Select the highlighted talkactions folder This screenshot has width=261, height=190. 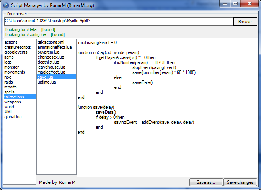[x=20, y=97]
